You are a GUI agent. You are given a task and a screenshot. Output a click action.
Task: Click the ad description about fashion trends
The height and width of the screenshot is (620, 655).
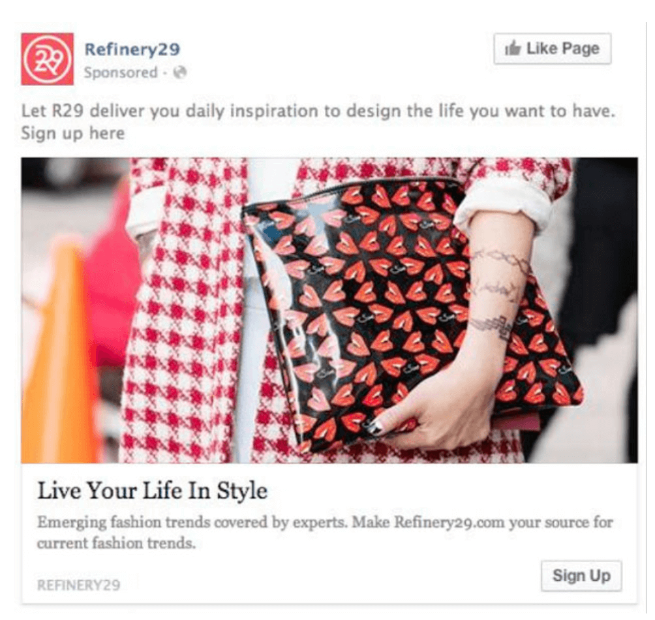pos(325,533)
